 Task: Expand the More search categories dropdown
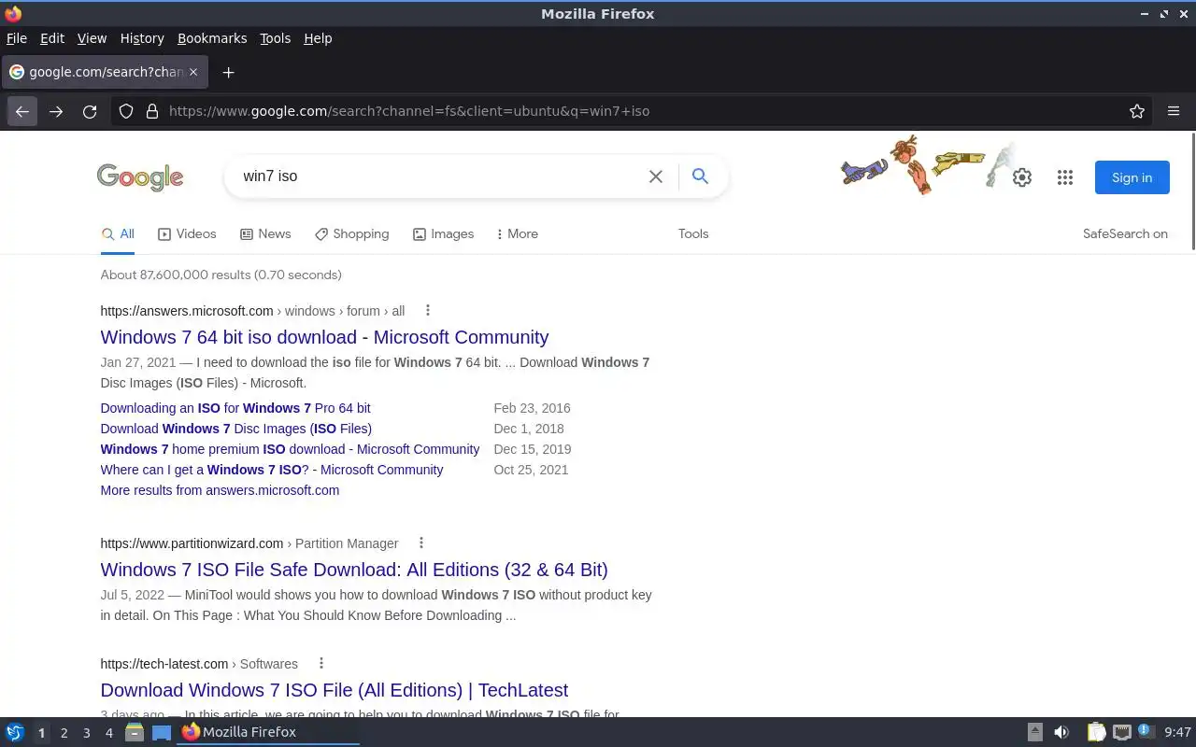tap(517, 234)
